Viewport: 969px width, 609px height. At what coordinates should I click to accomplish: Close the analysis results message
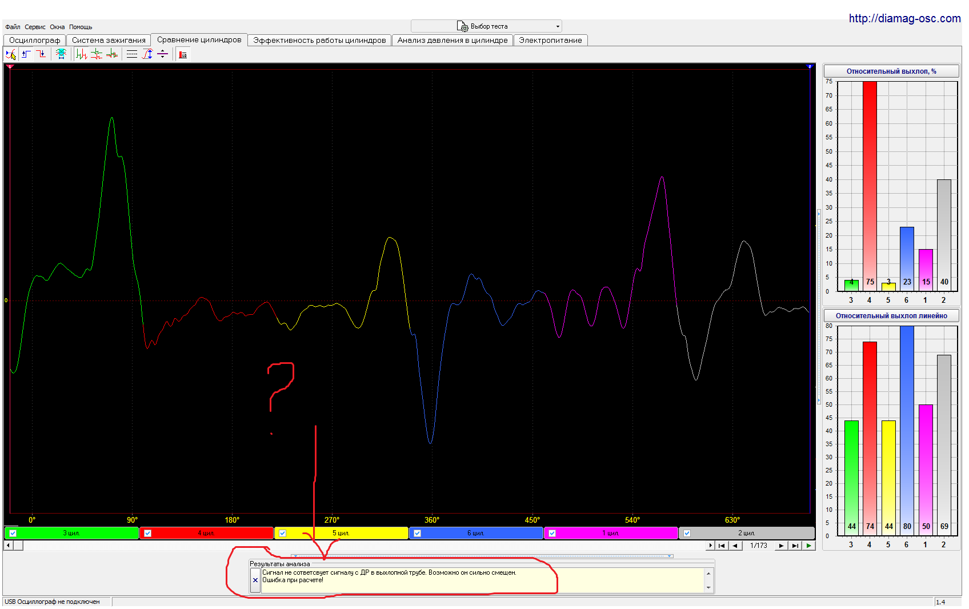255,580
